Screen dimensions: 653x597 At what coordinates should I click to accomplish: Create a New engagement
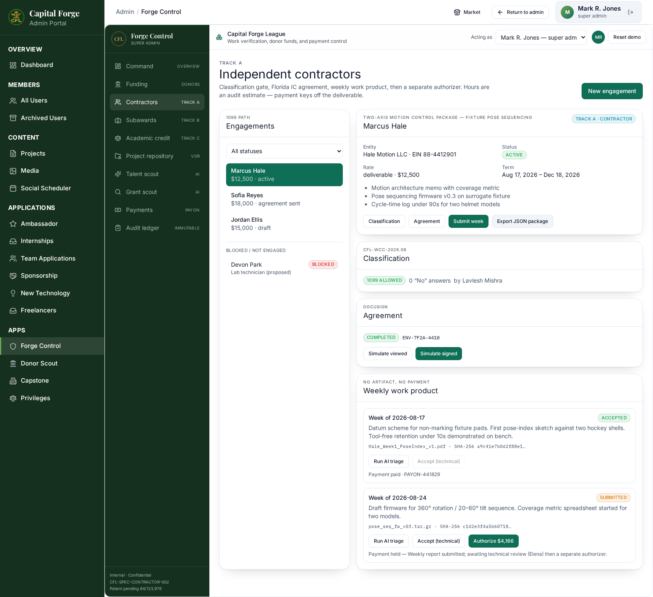point(612,91)
